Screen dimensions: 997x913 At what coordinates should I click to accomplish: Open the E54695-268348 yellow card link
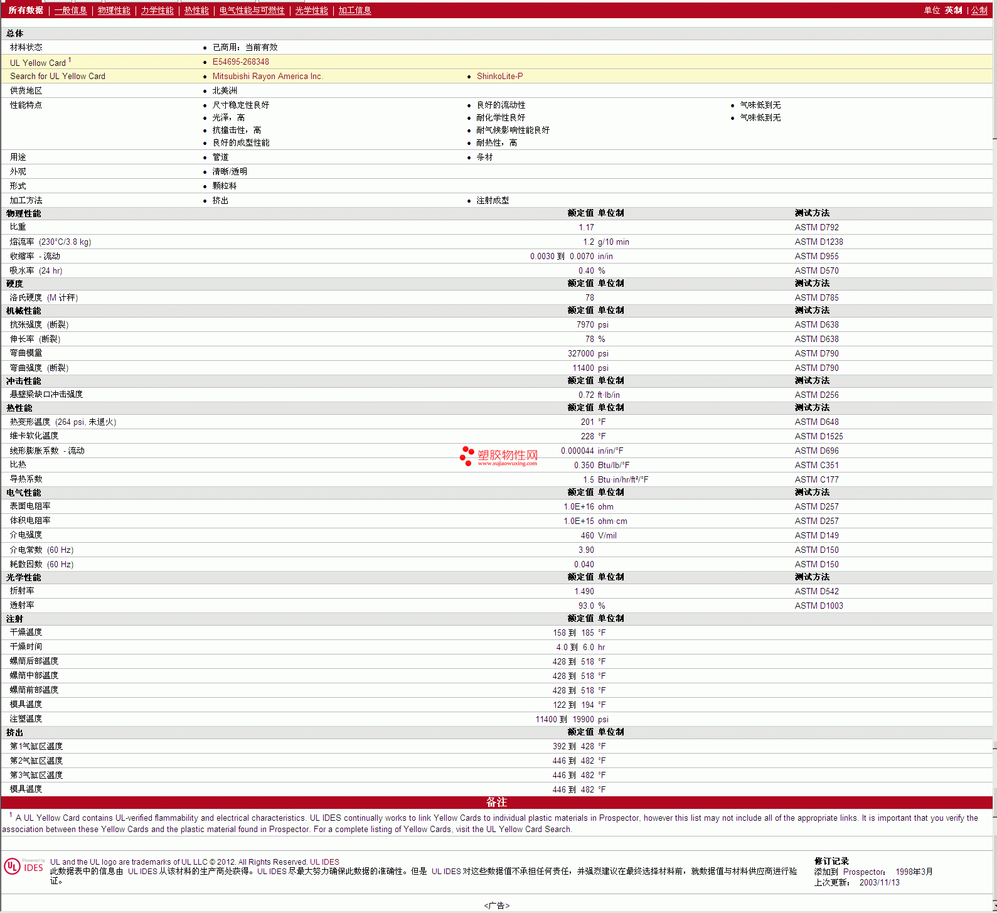pyautogui.click(x=240, y=62)
